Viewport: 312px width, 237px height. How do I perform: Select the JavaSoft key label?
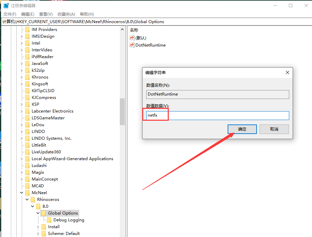(x=40, y=64)
